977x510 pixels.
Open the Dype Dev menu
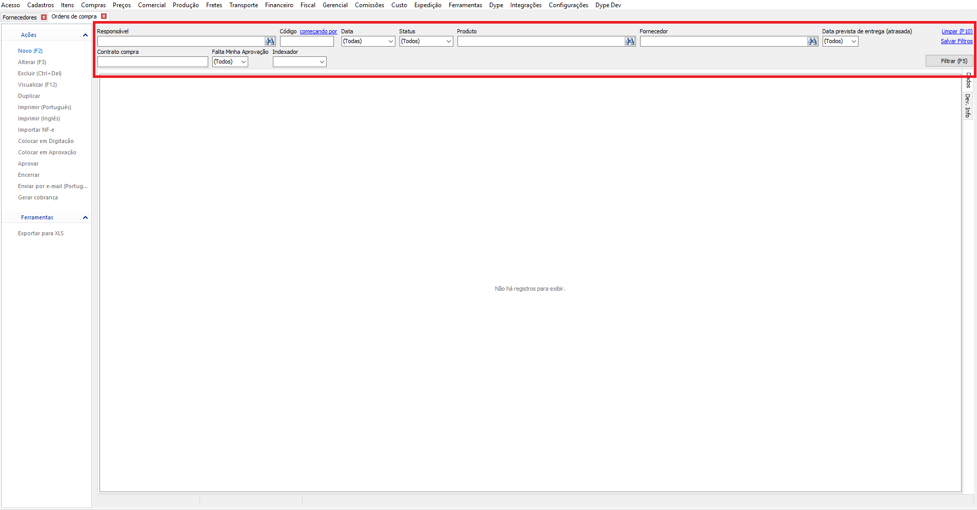point(608,5)
